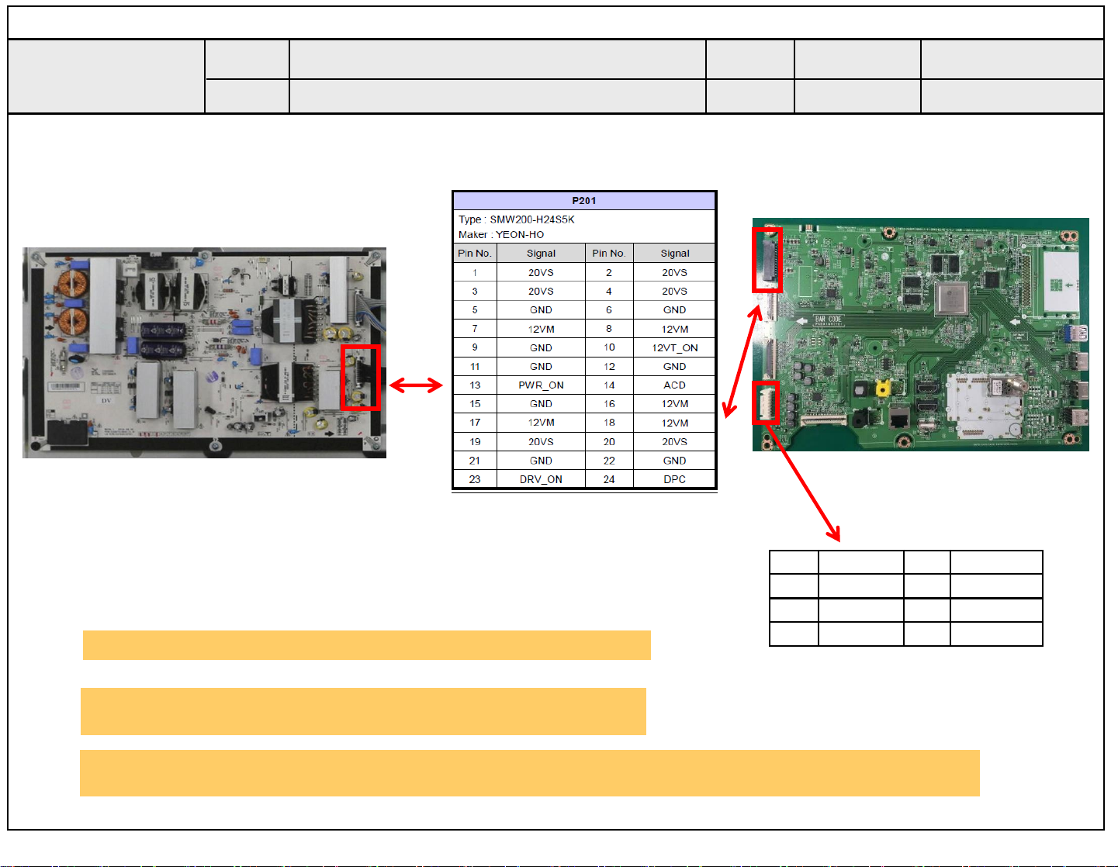Screen dimensions: 1118x867
Task: Select the 20VS signal beside pin 1
Action: click(541, 273)
